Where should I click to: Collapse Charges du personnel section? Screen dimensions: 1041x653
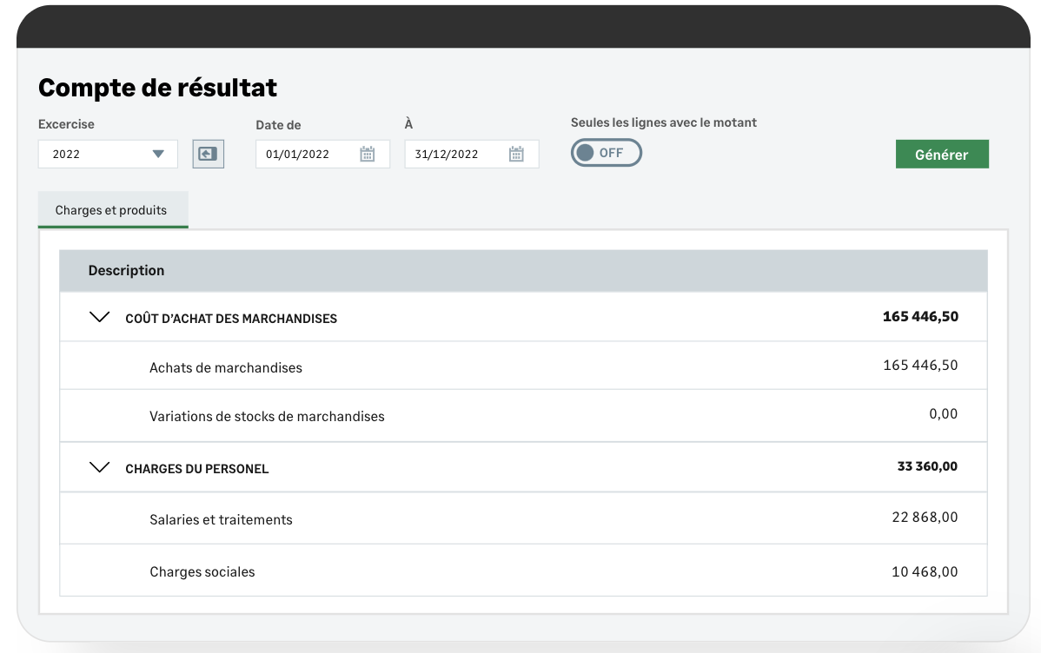[x=100, y=468]
